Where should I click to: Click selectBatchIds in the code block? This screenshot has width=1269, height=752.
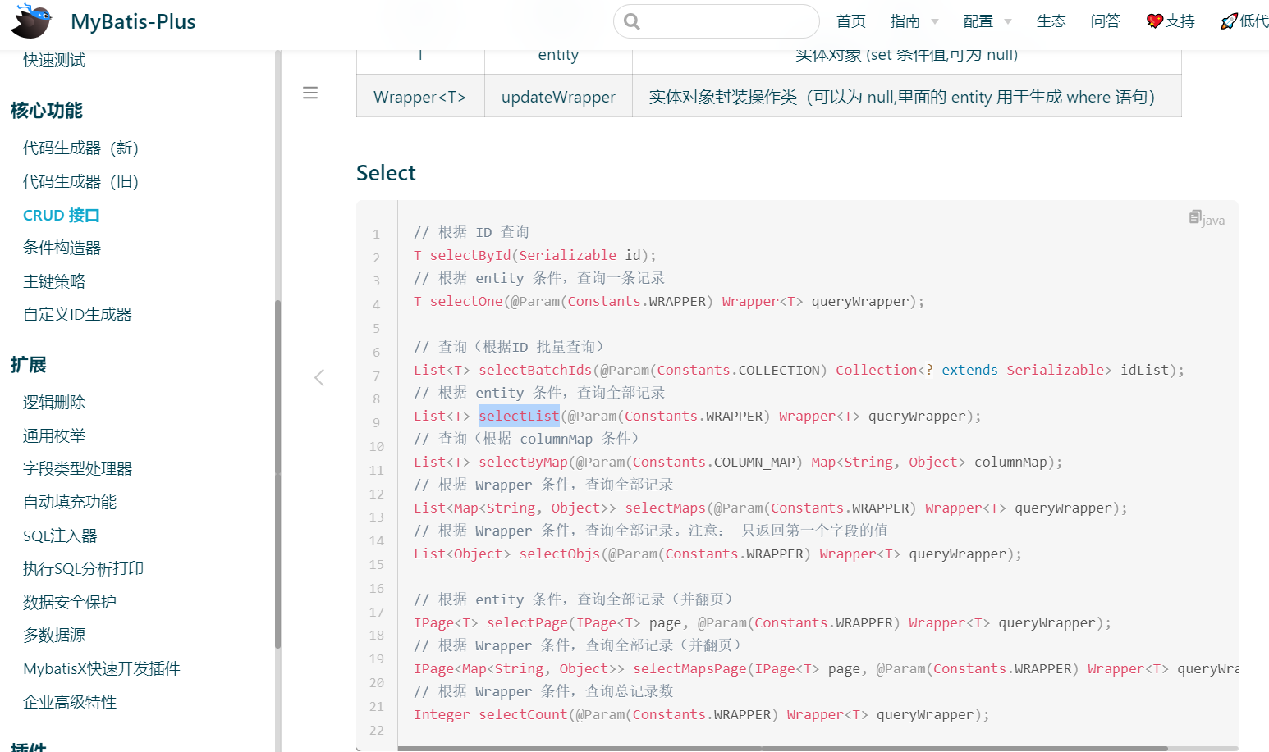[535, 370]
